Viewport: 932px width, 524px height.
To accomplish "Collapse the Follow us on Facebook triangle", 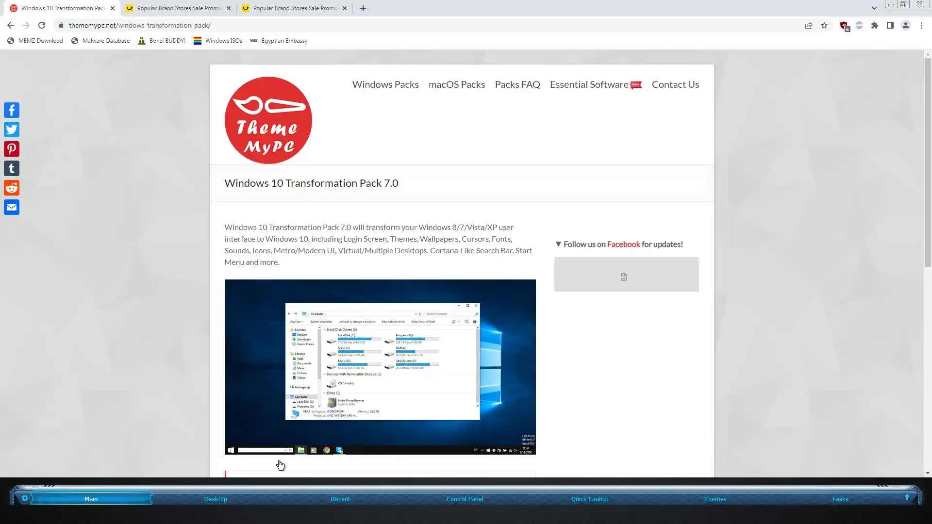I will [558, 244].
